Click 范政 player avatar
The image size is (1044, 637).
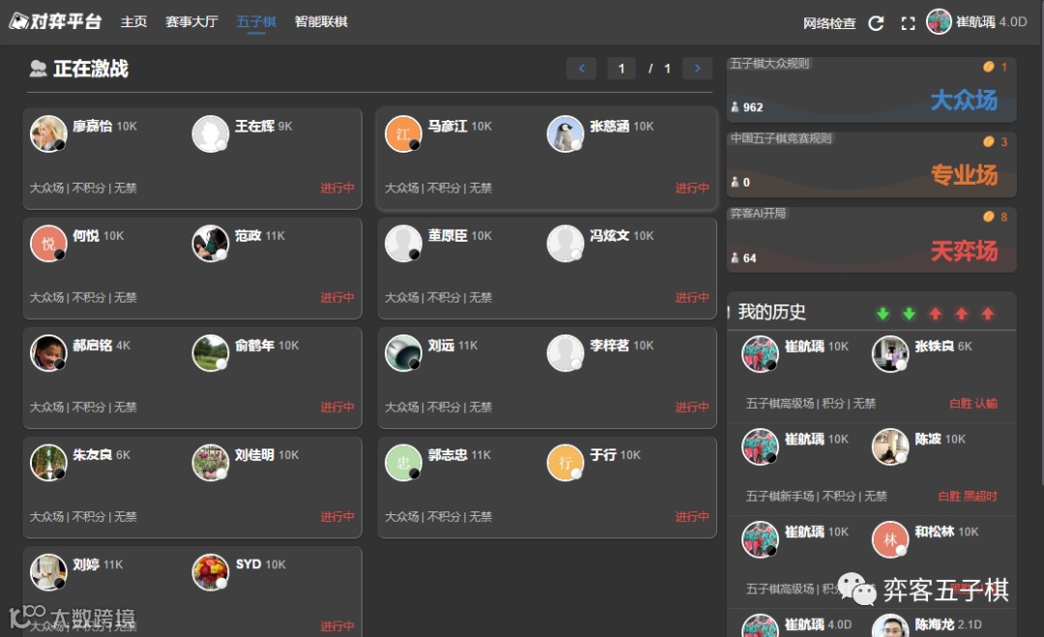click(211, 244)
